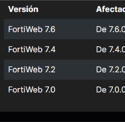The height and width of the screenshot is (122, 125).
Task: Select the FortiWeb 7.6 version cell
Action: [x=32, y=29]
